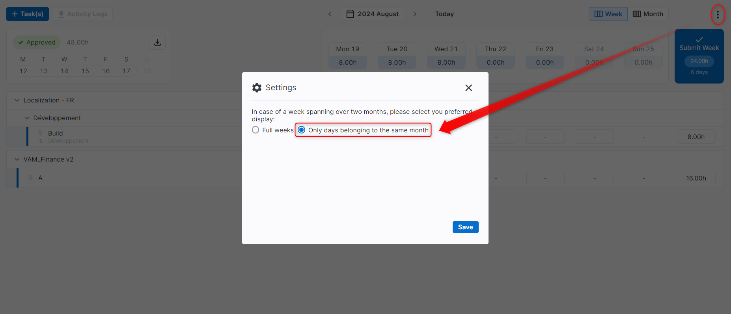The height and width of the screenshot is (314, 731).
Task: Click the pin icon next to Build
Action: (x=40, y=133)
